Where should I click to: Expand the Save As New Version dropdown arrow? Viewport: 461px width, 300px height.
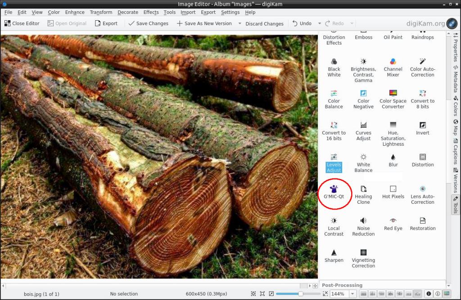click(240, 23)
